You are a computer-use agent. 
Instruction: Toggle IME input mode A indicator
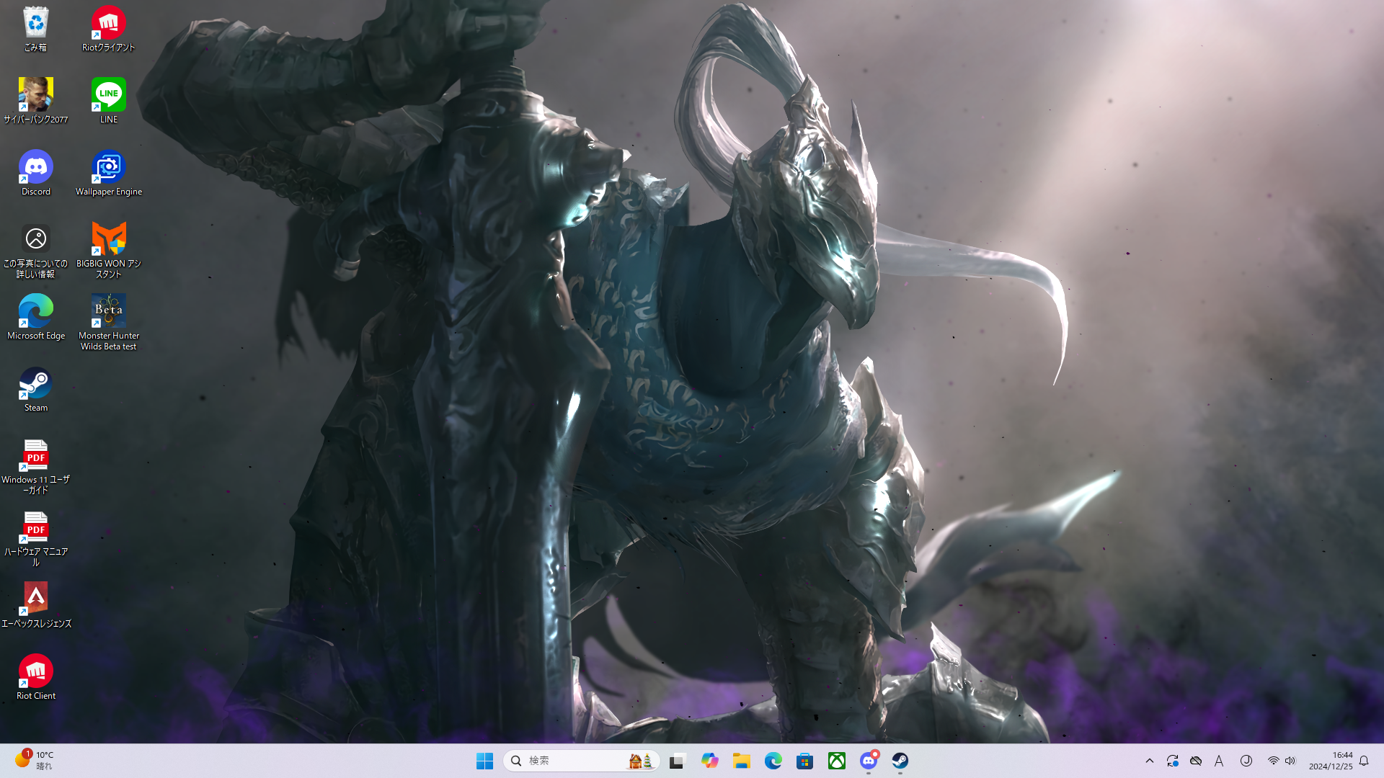(1219, 761)
